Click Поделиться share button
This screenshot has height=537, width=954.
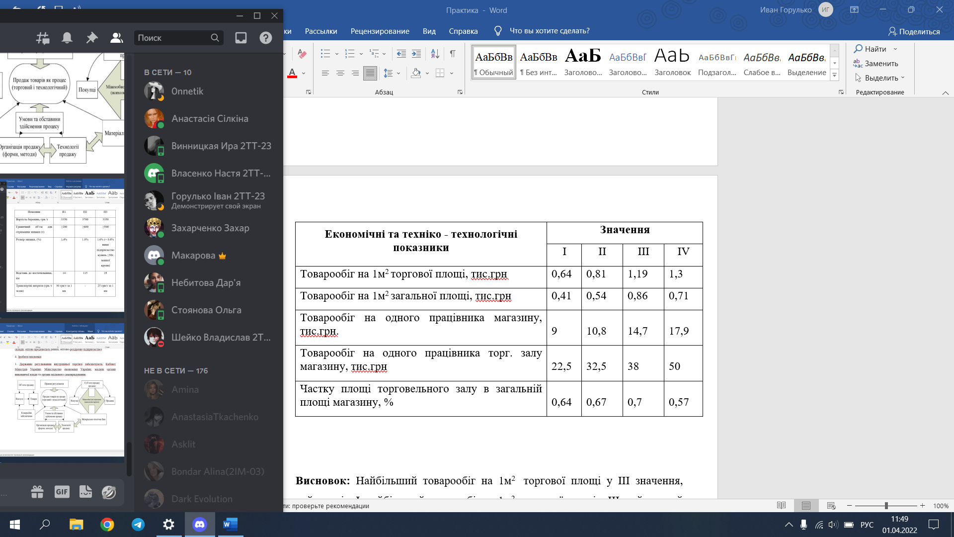[x=914, y=31]
